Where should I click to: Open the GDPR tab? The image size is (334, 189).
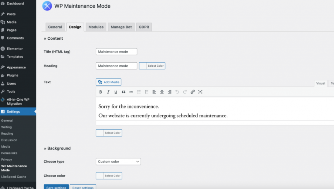[144, 27]
